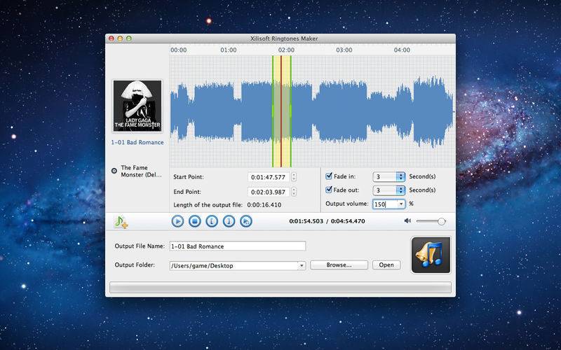Click the 01:00 mark on the timeline ruler
The height and width of the screenshot is (350, 561).
pyautogui.click(x=229, y=50)
